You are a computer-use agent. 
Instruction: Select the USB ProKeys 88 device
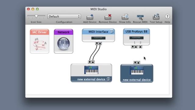(136, 37)
